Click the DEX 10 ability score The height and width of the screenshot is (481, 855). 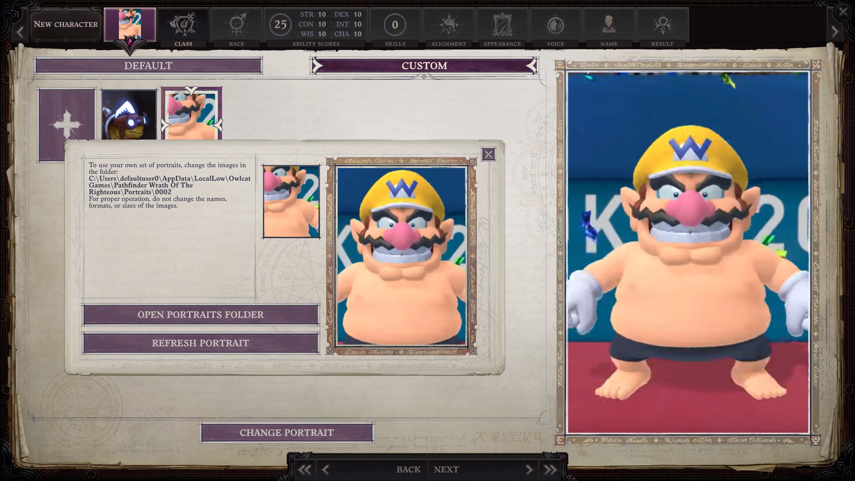[x=348, y=14]
